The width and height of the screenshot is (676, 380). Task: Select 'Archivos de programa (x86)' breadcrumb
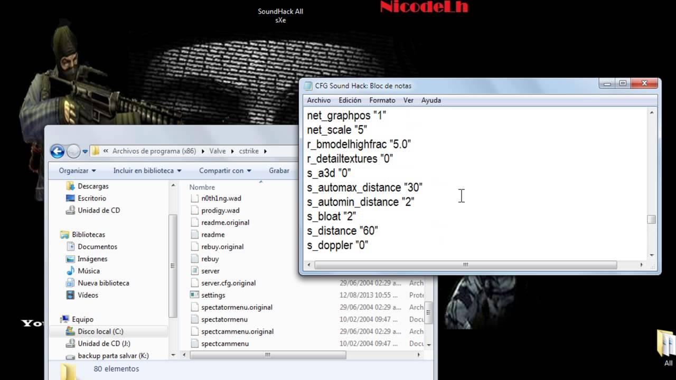pyautogui.click(x=154, y=151)
